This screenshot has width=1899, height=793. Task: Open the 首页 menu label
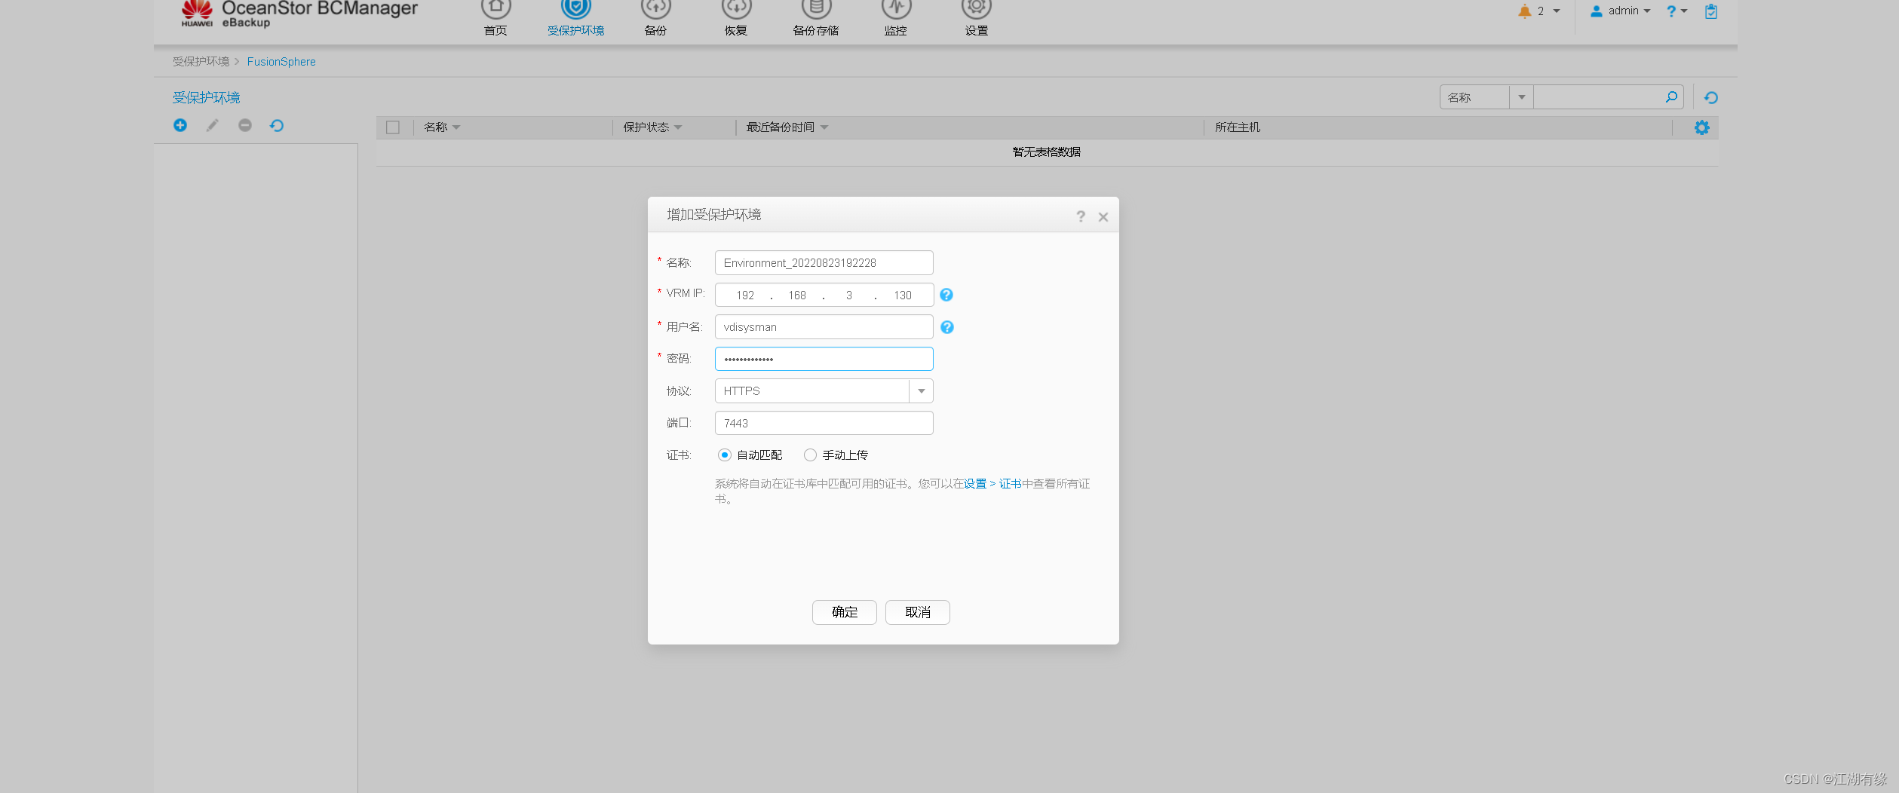click(495, 31)
